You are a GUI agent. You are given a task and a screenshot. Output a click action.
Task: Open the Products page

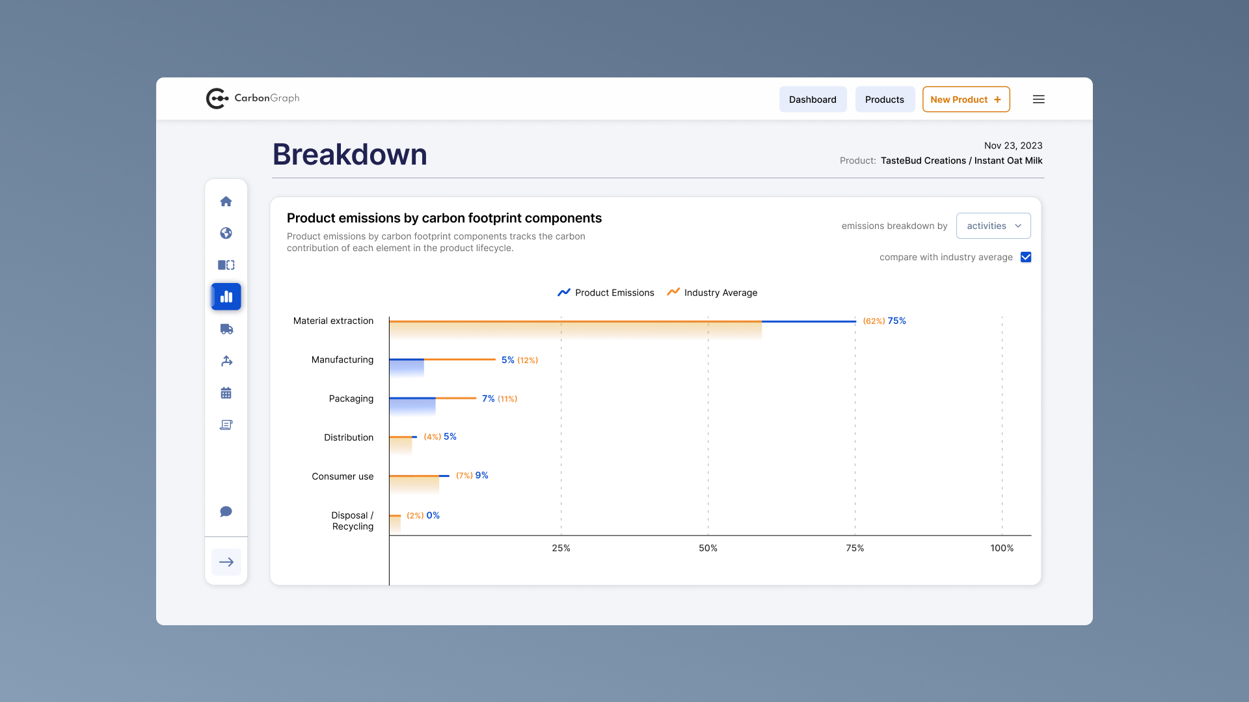click(885, 99)
